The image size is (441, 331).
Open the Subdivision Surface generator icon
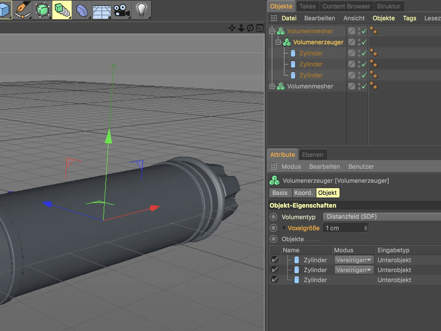coord(42,10)
